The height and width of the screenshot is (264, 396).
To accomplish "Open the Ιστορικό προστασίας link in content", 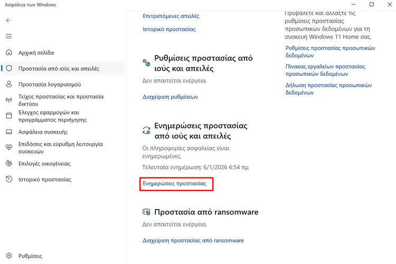I will point(169,30).
